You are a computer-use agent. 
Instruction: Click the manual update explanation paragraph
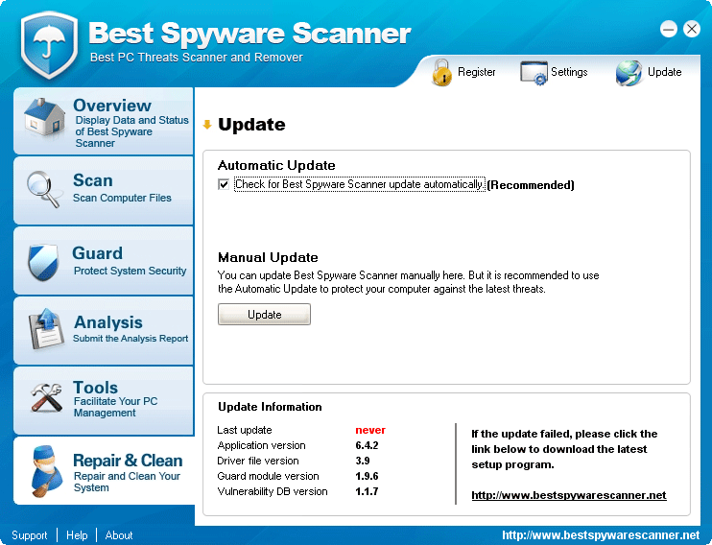coord(408,282)
